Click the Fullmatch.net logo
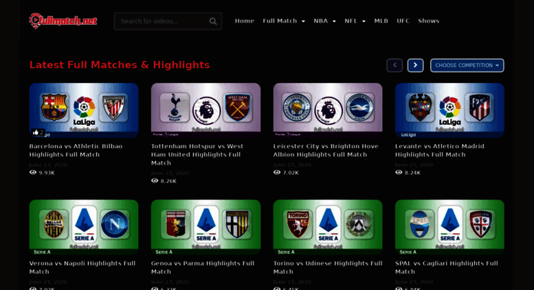 click(x=63, y=21)
